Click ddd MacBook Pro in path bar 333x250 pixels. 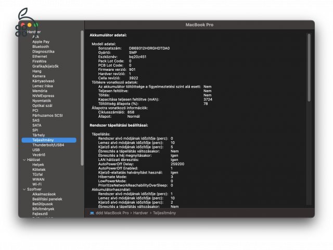112,213
